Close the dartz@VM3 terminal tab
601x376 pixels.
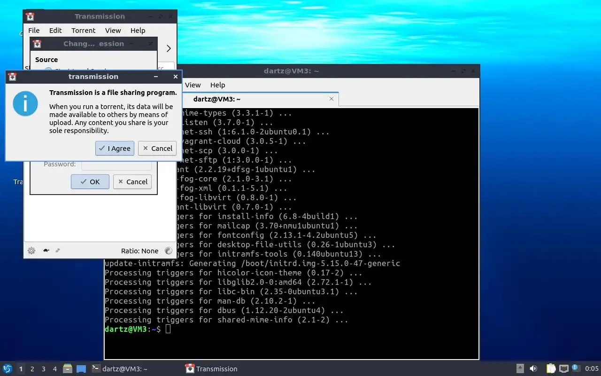coord(331,99)
